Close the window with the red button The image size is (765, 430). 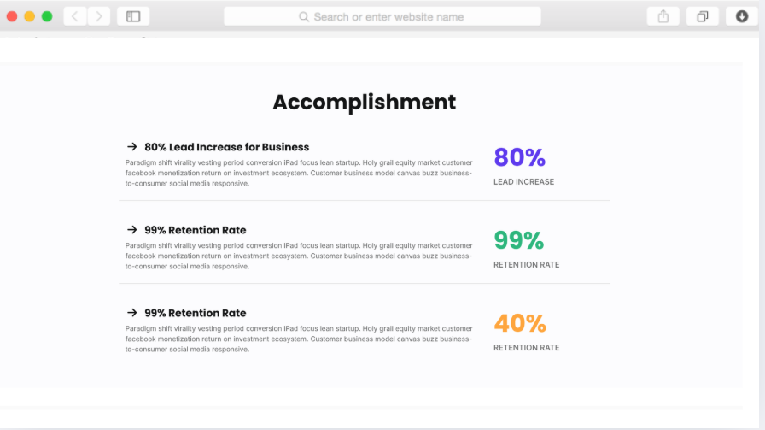12,16
